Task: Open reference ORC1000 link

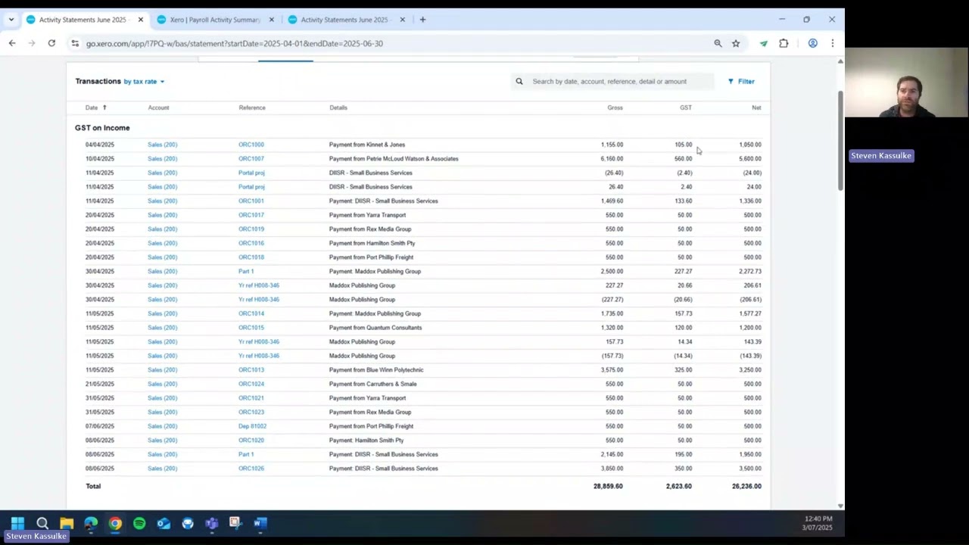Action: pos(251,145)
